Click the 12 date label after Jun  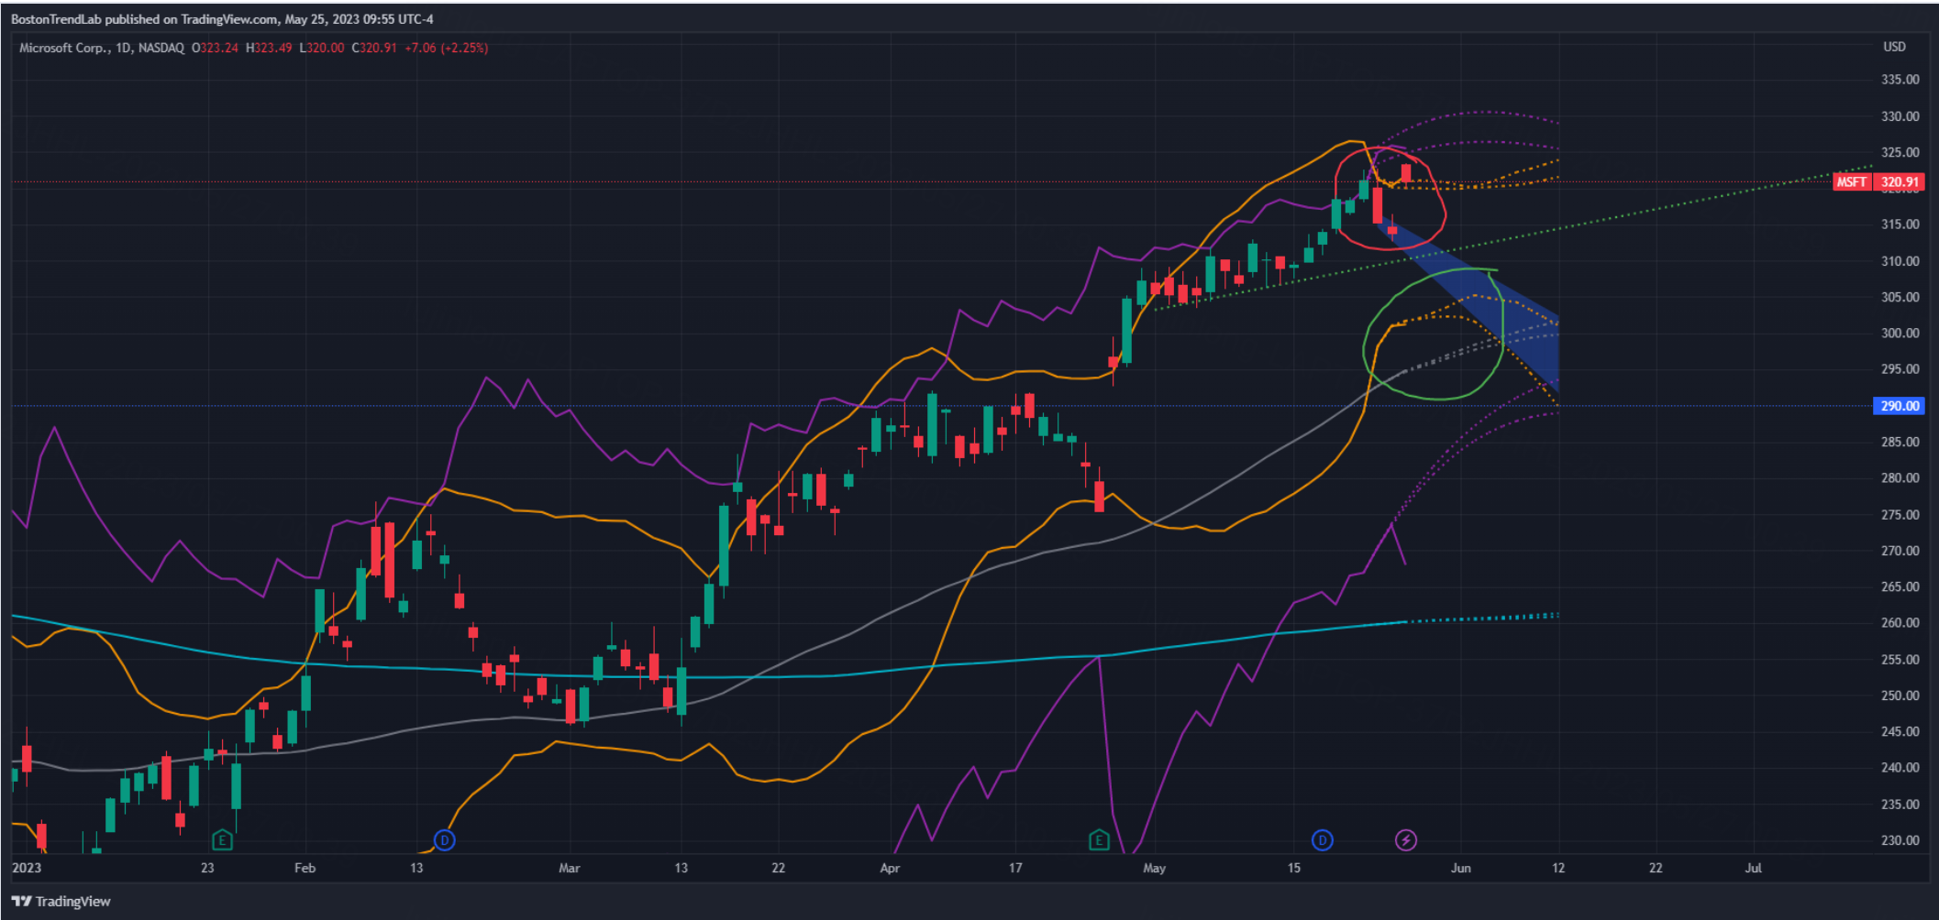click(1558, 868)
